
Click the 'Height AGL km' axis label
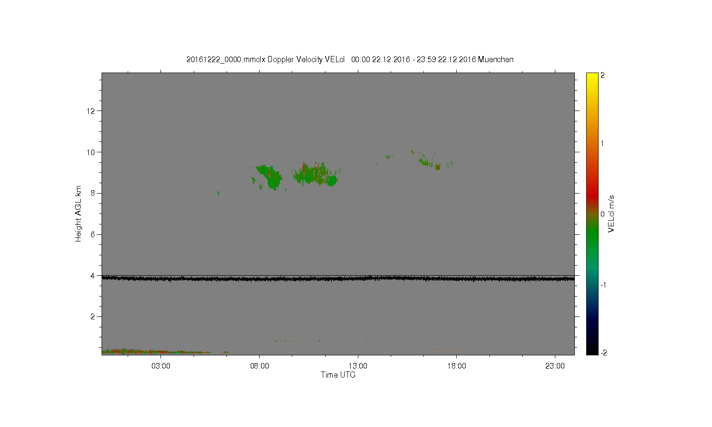coord(78,213)
